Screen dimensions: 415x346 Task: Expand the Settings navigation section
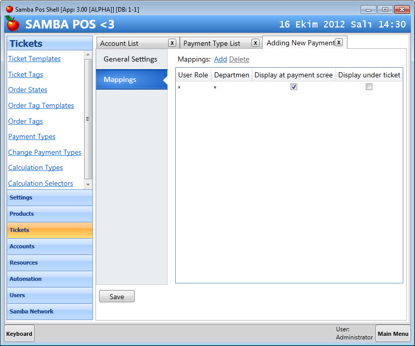pyautogui.click(x=50, y=198)
